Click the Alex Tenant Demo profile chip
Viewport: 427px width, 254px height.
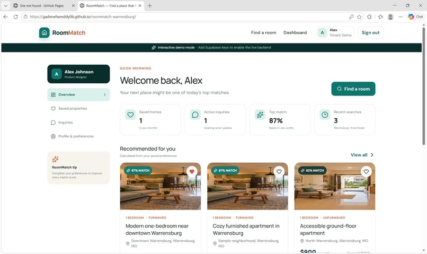[x=335, y=33]
